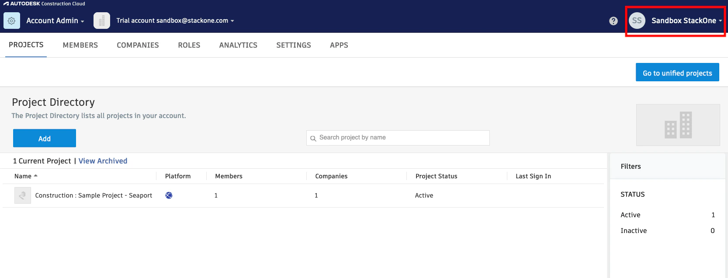This screenshot has width=728, height=278.
Task: Expand the Sandbox StackOne user menu
Action: [x=686, y=21]
